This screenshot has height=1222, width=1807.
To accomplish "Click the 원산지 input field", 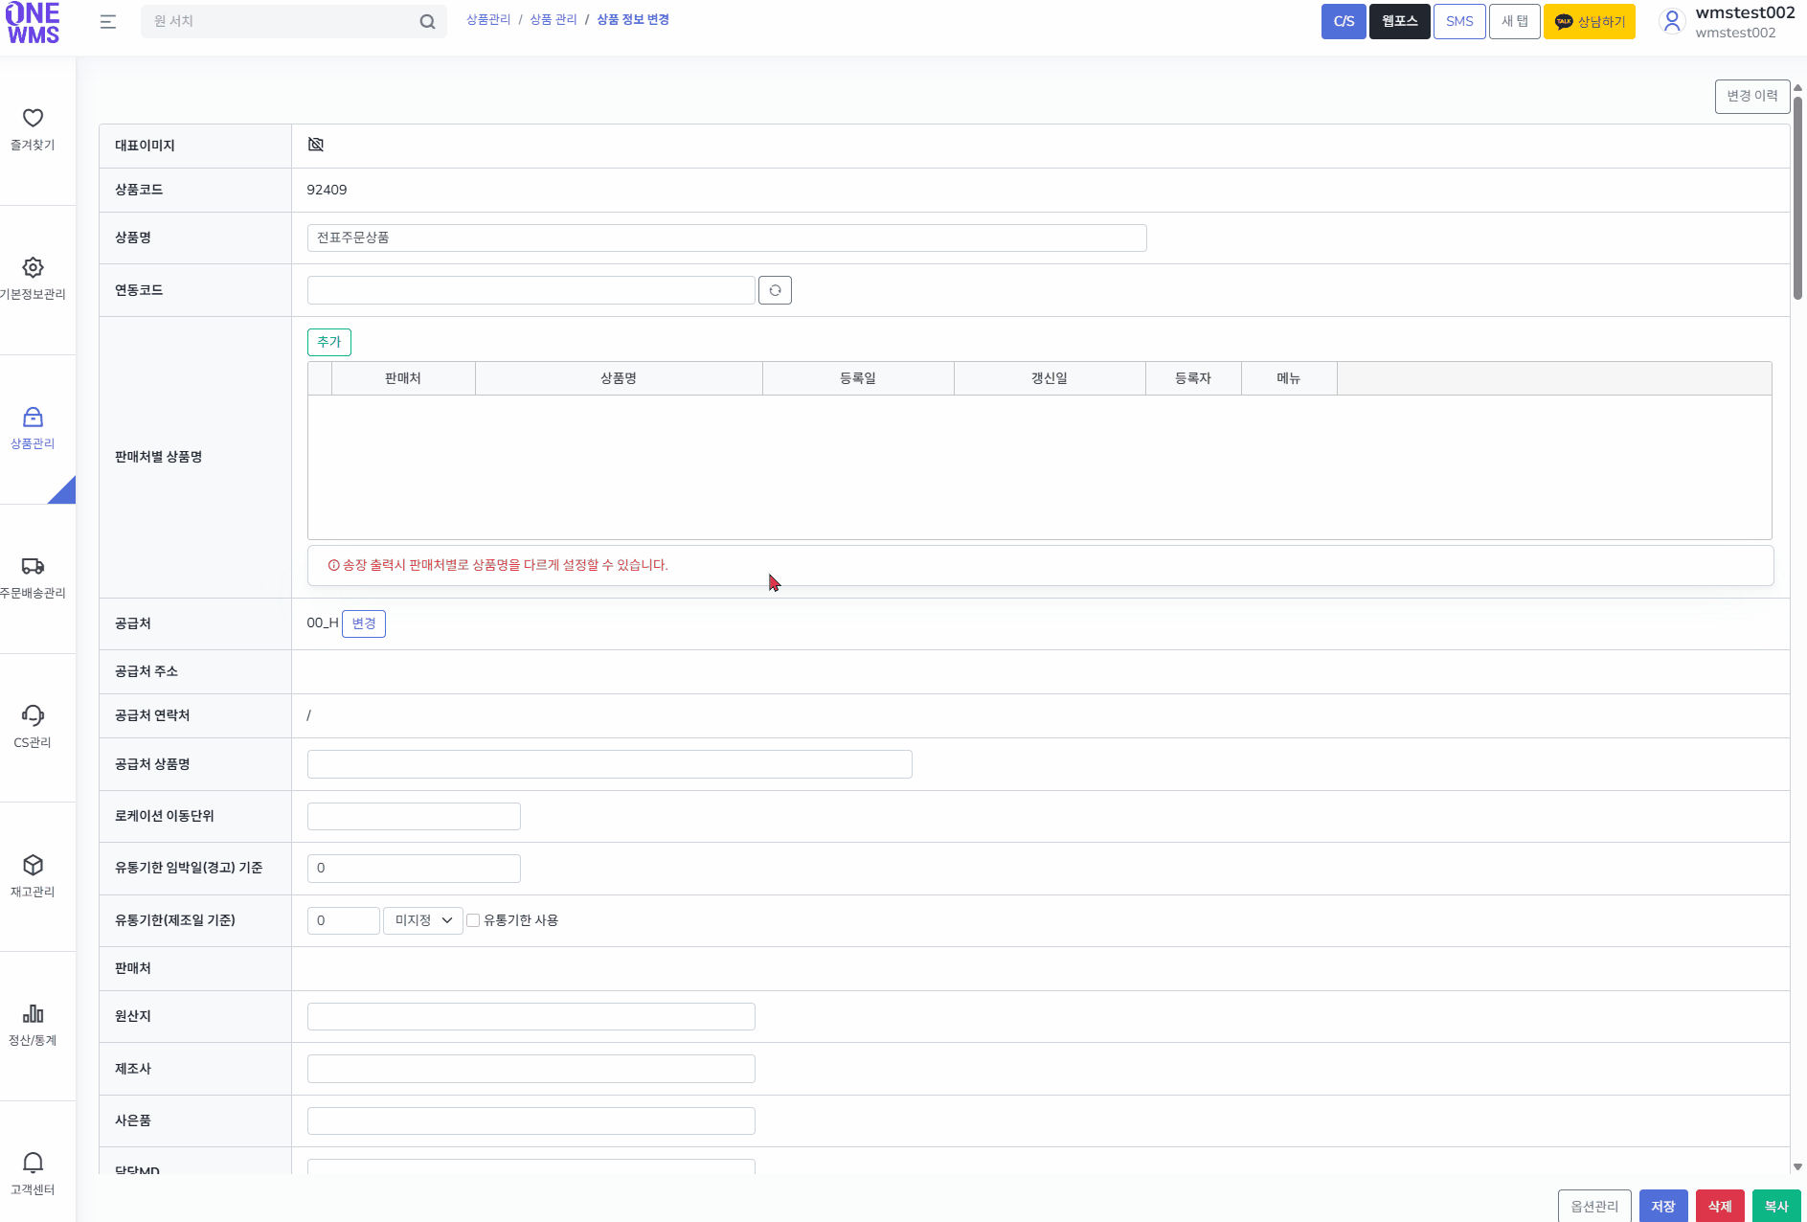I will pos(531,1016).
